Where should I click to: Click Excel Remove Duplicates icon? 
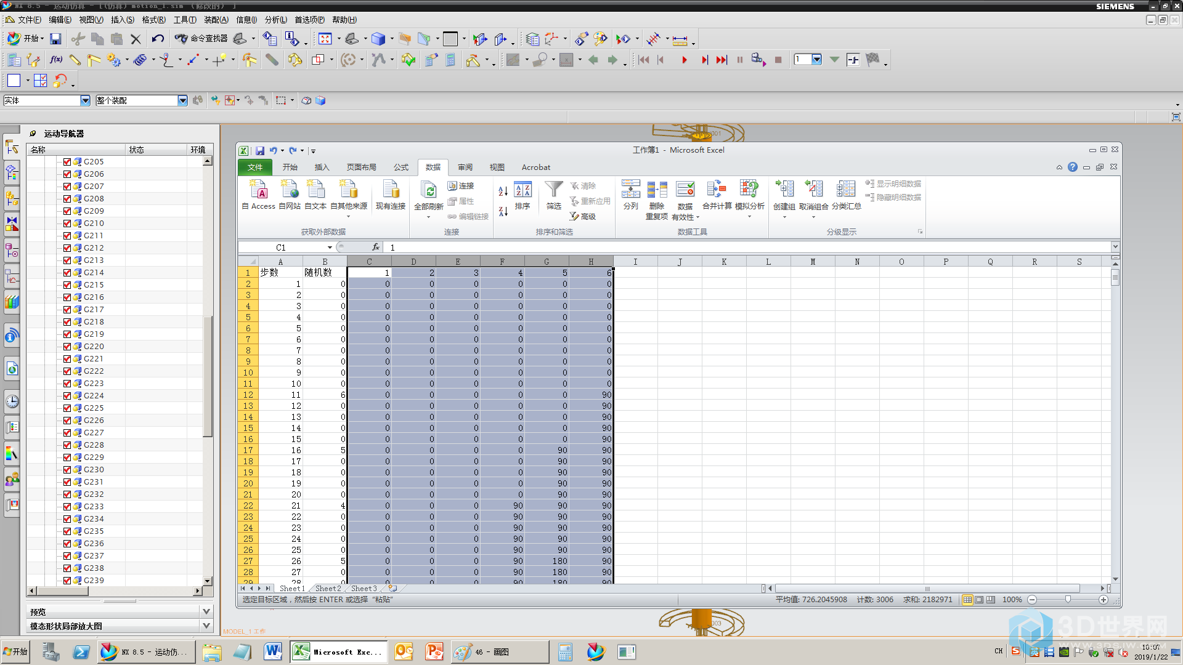(x=657, y=199)
